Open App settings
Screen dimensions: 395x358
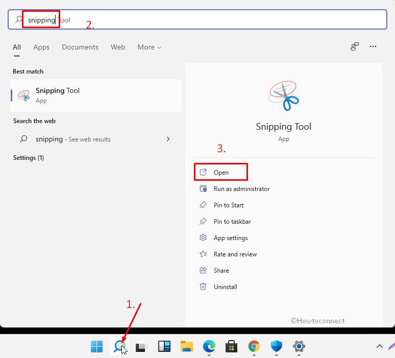(x=231, y=238)
